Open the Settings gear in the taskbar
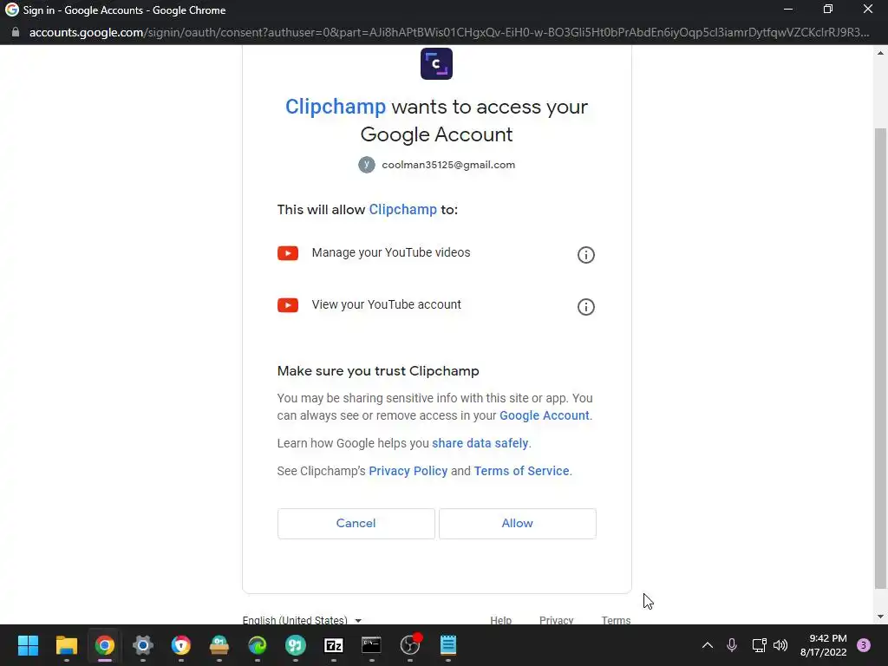The height and width of the screenshot is (666, 888). pos(143,645)
